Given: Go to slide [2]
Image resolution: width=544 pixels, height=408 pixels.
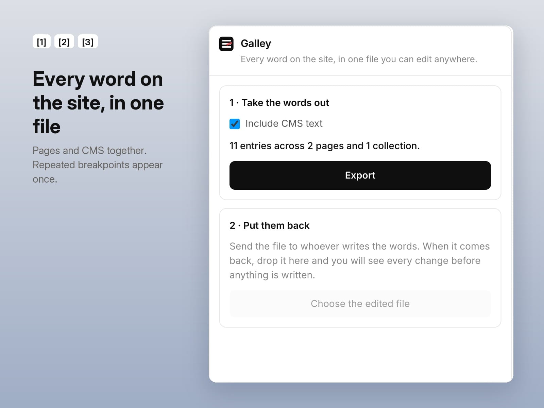Looking at the screenshot, I should (64, 41).
